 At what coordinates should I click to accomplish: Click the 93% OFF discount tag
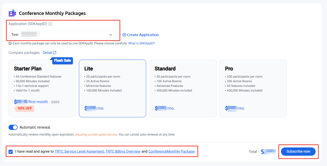(x=25, y=109)
